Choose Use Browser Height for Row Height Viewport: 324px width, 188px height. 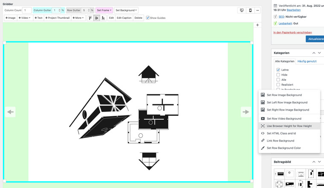point(289,126)
